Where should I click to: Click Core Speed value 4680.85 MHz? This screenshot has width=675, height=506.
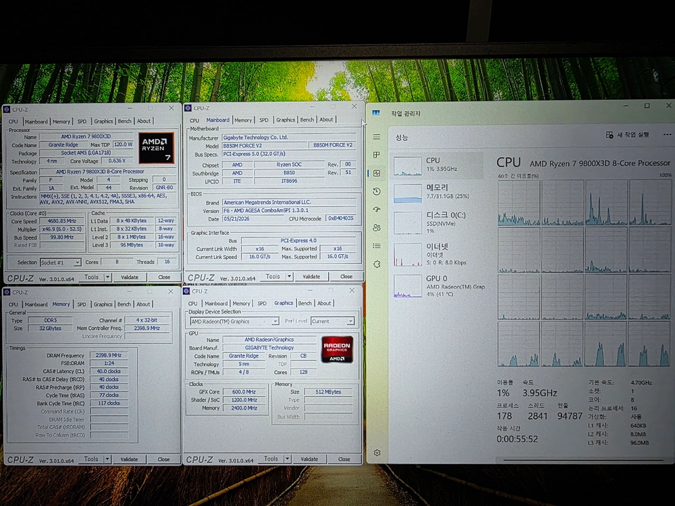[62, 221]
